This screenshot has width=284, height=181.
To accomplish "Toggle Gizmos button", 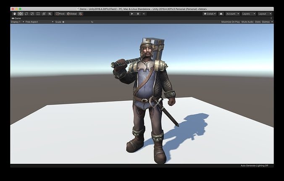I will pyautogui.click(x=266, y=22).
